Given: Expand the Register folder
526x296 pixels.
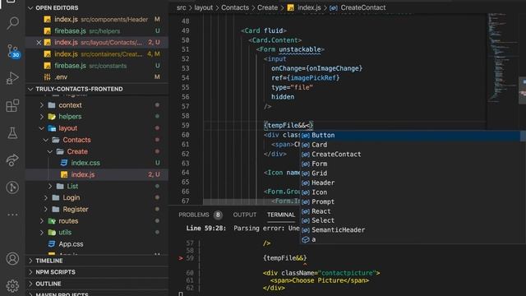Looking at the screenshot, I should [x=46, y=210].
